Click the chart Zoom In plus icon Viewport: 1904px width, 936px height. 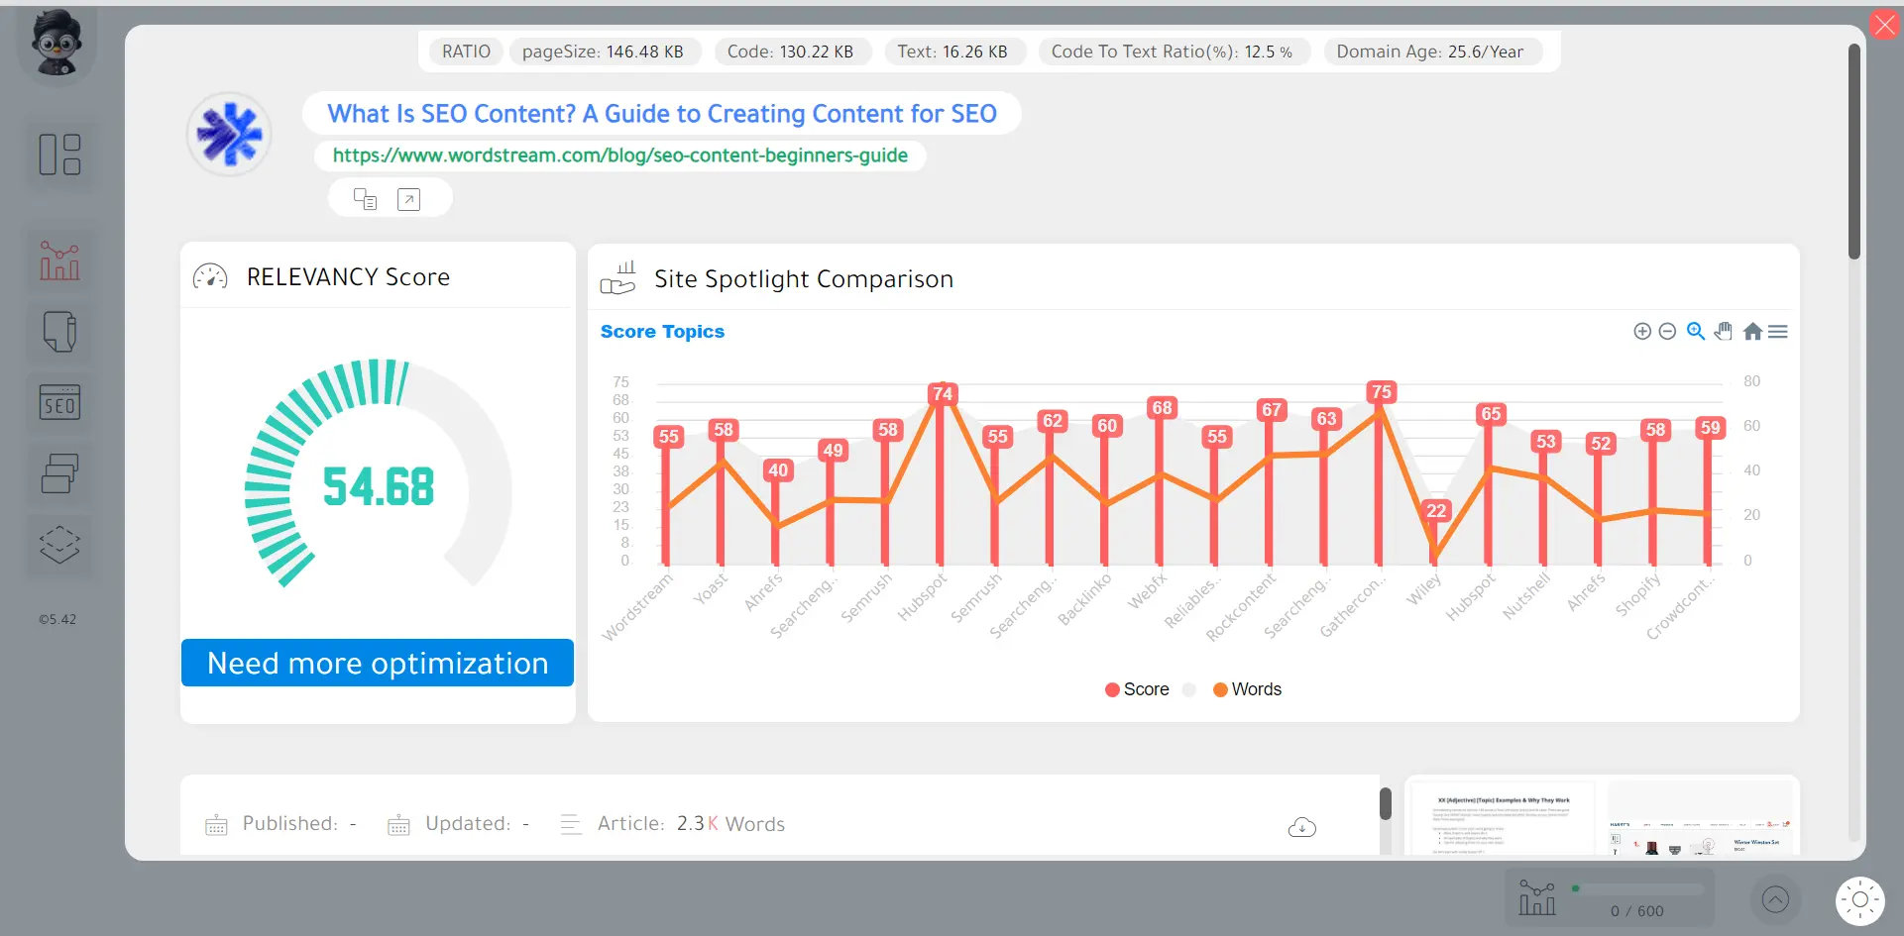point(1642,332)
